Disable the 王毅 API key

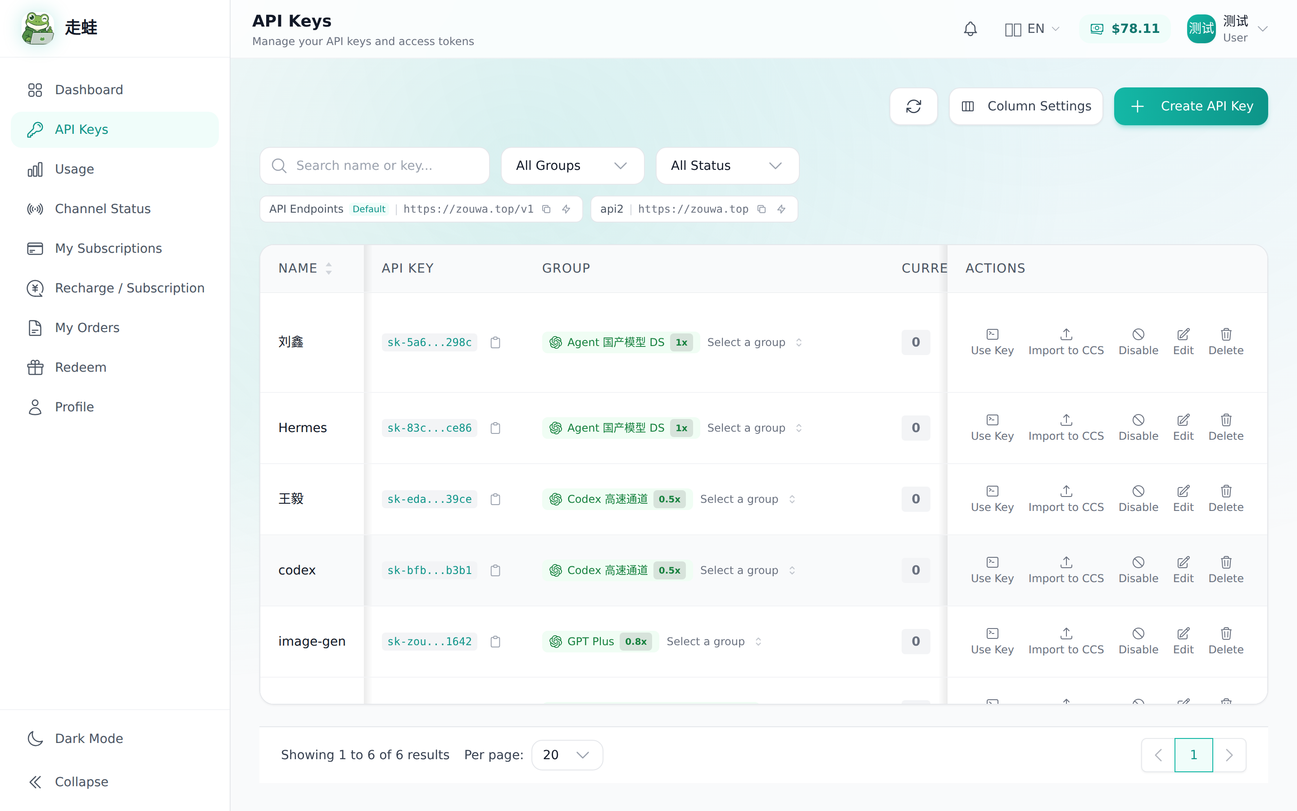1138,499
